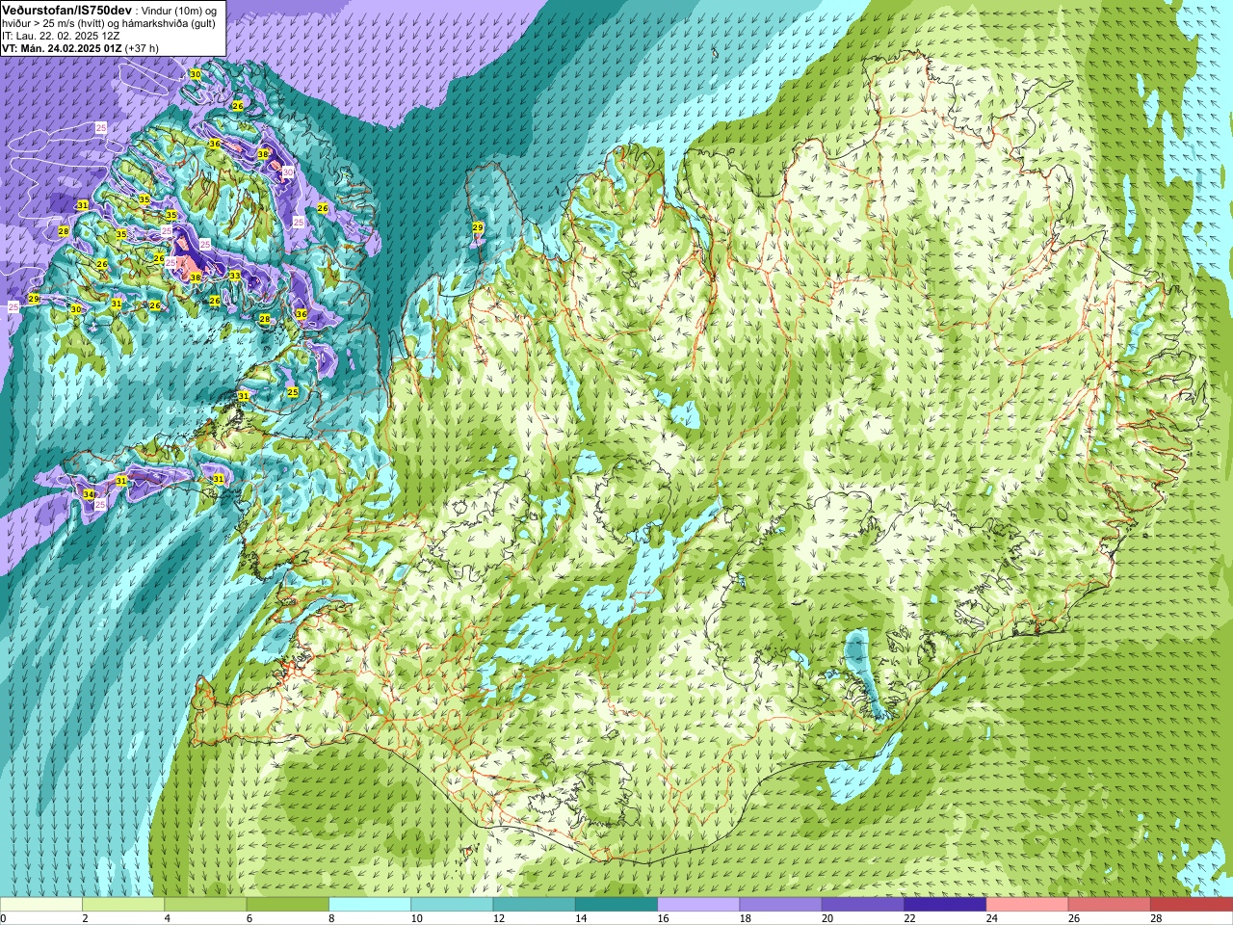Pick the 14–16 m/s dark teal legend swatch

click(x=616, y=905)
